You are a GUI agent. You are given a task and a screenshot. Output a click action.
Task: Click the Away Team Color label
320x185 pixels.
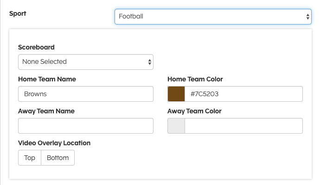pyautogui.click(x=194, y=111)
